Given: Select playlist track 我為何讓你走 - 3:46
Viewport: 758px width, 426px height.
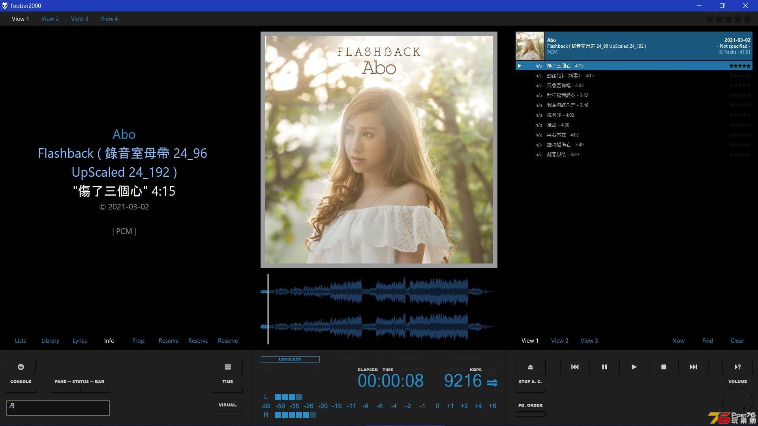Looking at the screenshot, I should coord(634,105).
